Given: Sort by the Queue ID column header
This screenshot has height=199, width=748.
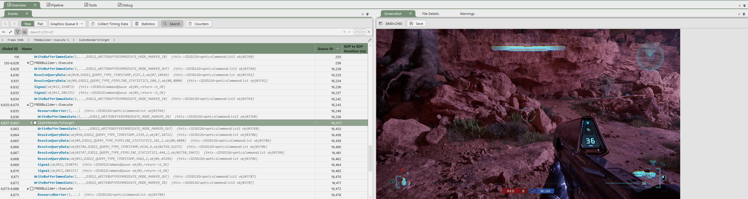Looking at the screenshot, I should pos(328,49).
